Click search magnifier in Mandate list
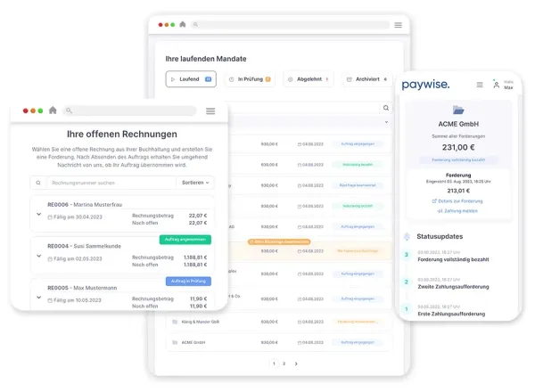535x392 pixels. [x=386, y=108]
